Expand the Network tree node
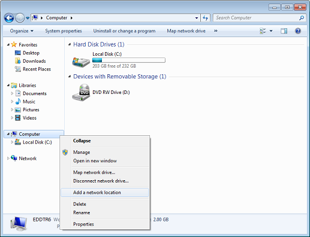The image size is (310, 237). (8, 159)
